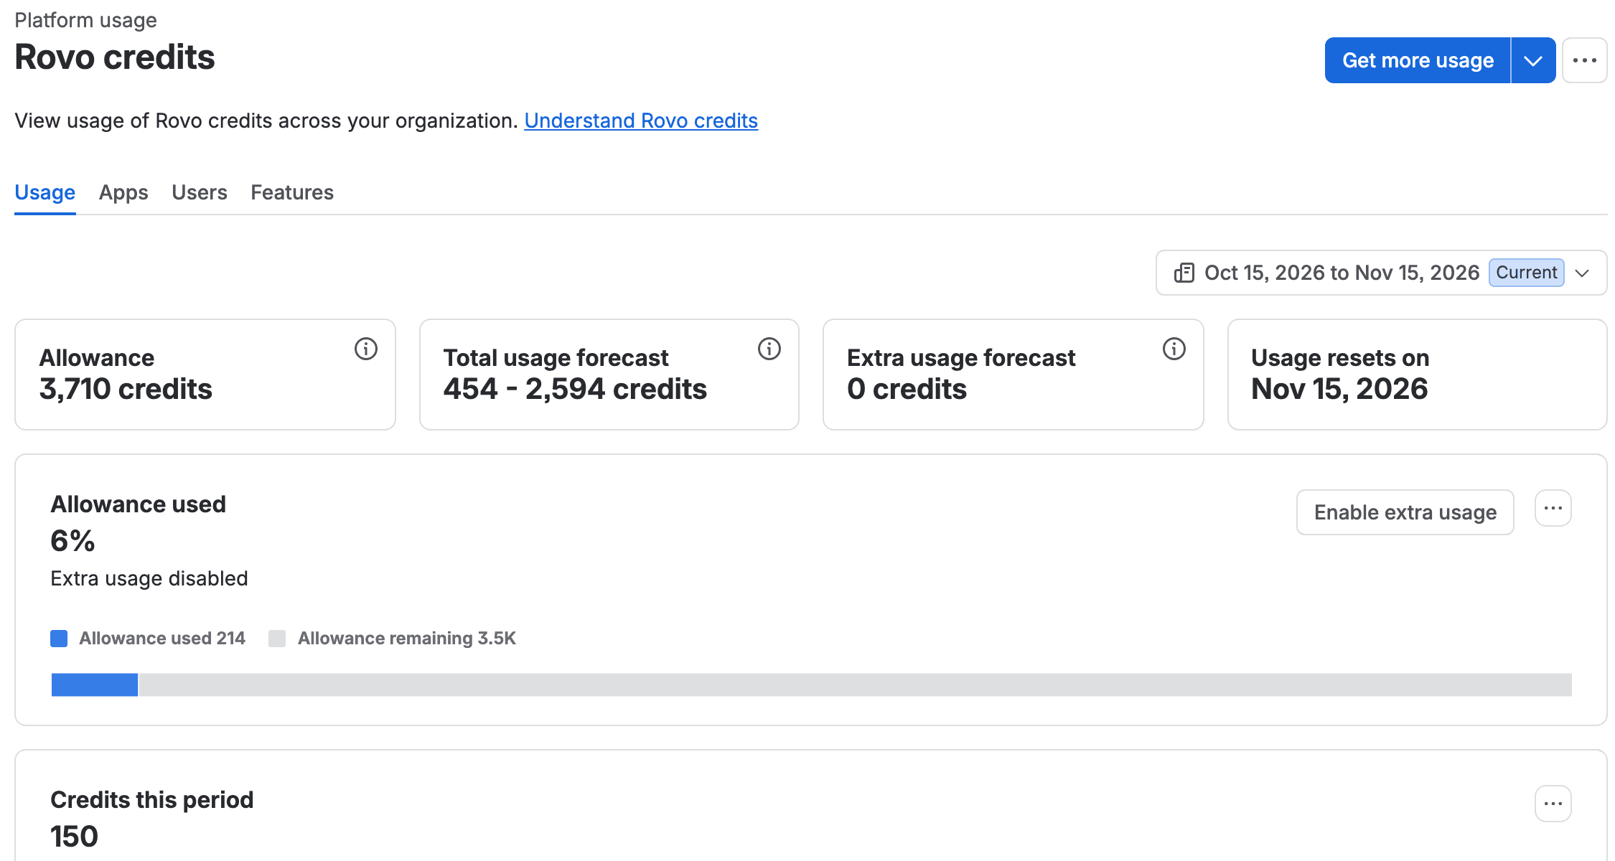Click the 0 credits extra usage value
This screenshot has height=861, width=1615.
[907, 389]
